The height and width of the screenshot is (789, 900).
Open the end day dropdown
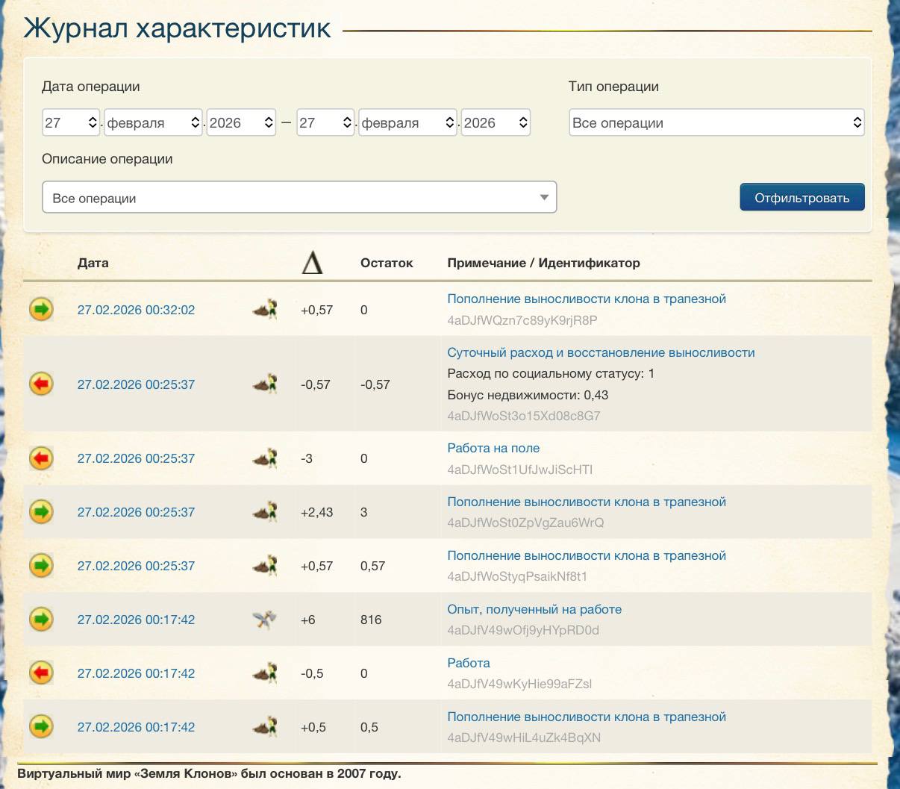[325, 122]
